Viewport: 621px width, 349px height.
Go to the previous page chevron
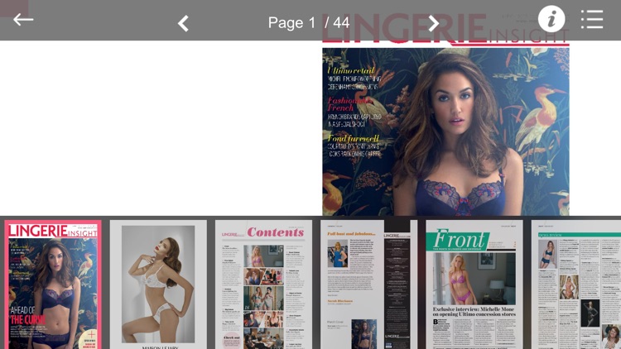[x=183, y=23]
